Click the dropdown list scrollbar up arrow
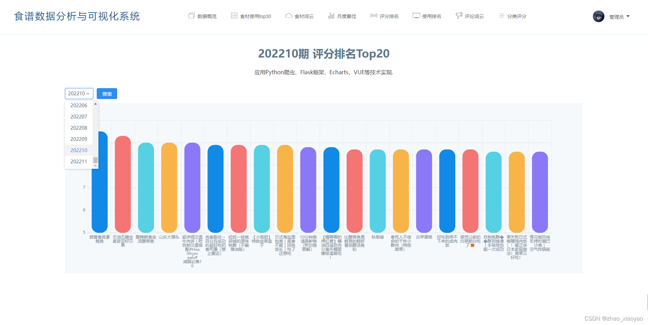 pos(96,104)
